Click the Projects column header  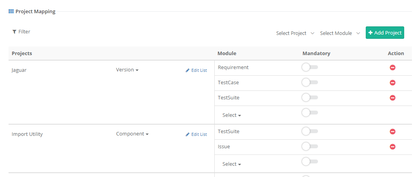tap(22, 54)
